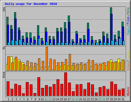The image size is (131, 102).
Task: Click green weekend day label '25'
Action: coord(100,99)
